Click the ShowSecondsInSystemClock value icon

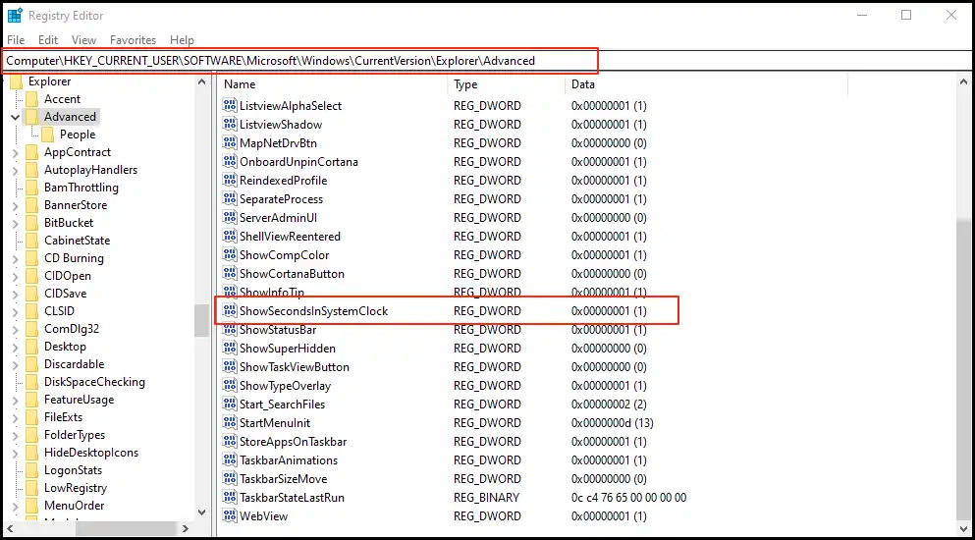230,311
